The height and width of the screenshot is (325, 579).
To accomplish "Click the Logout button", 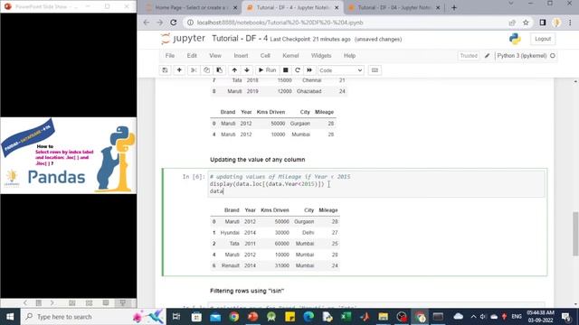I will (x=543, y=39).
